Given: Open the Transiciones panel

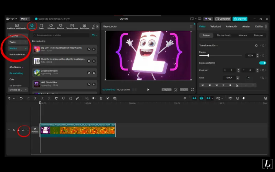Looking at the screenshot, I should [x=72, y=26].
